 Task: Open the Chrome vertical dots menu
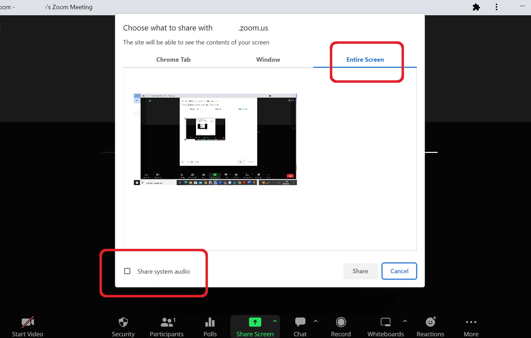tap(496, 7)
